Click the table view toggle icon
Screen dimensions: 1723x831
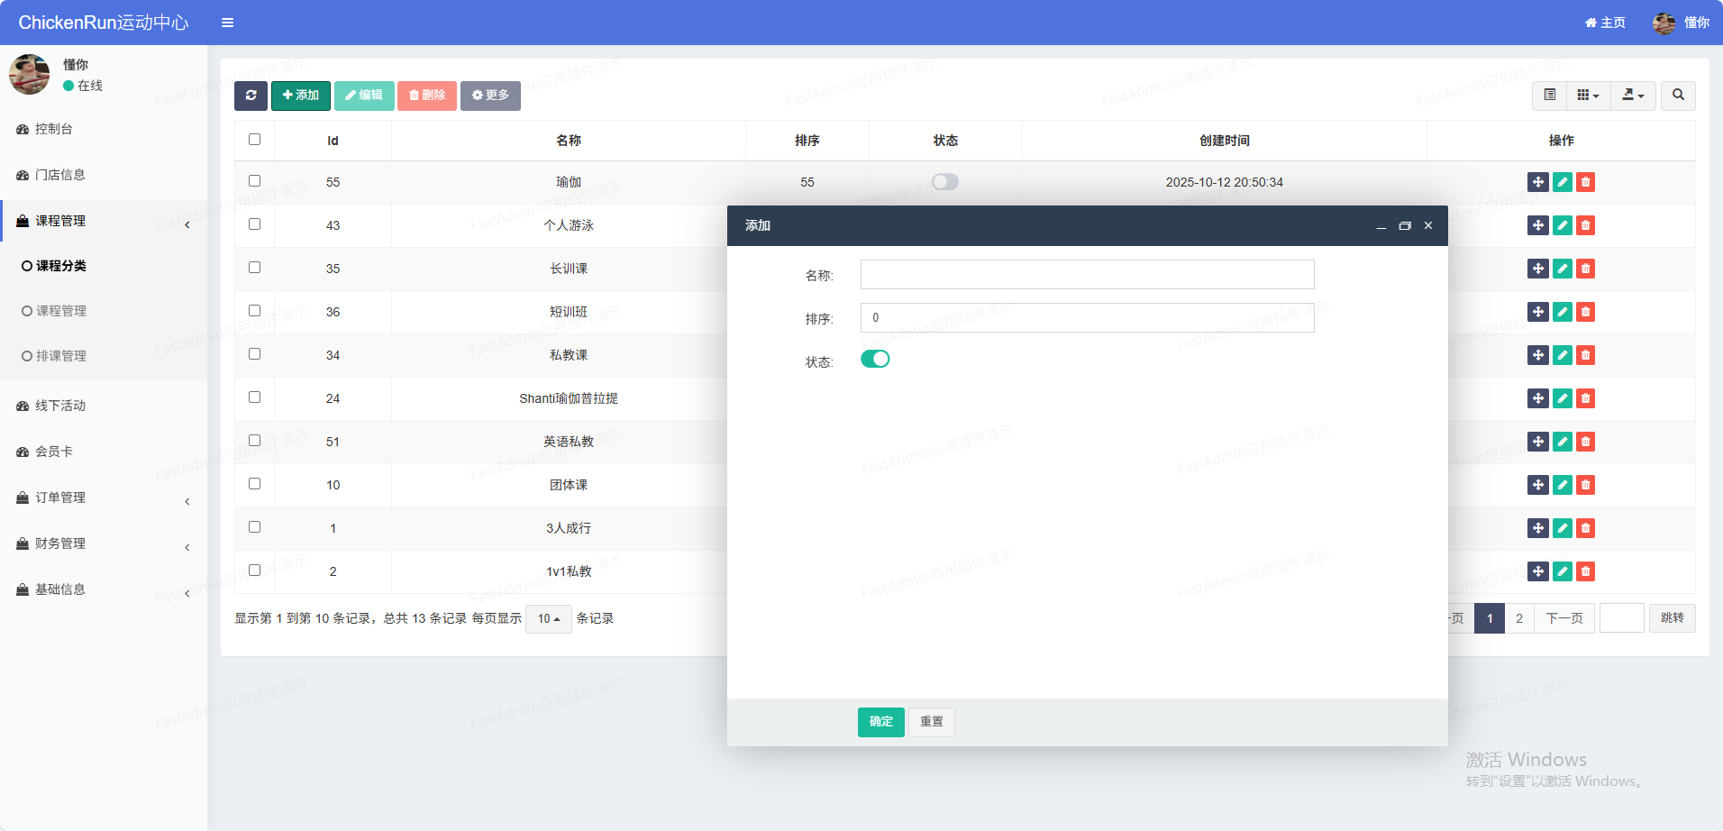pos(1550,96)
